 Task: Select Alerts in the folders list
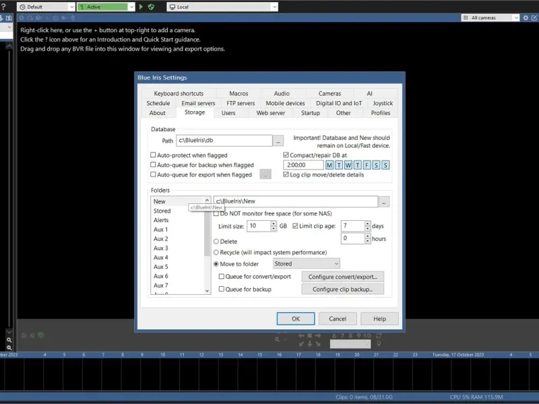point(162,220)
